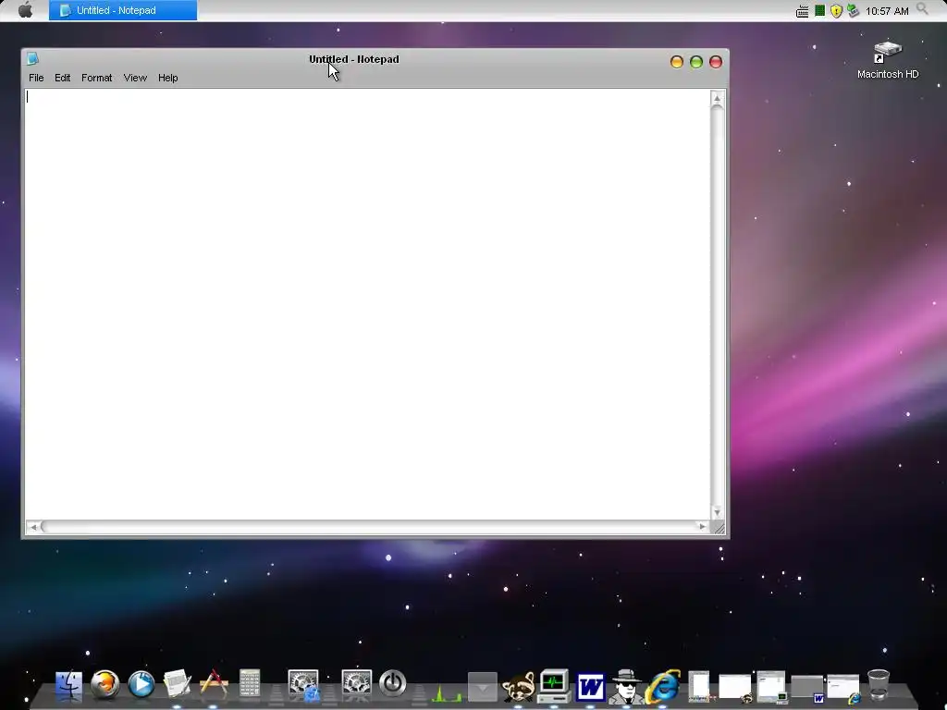The width and height of the screenshot is (947, 710).
Task: Open Finder from the dock
Action: click(68, 685)
